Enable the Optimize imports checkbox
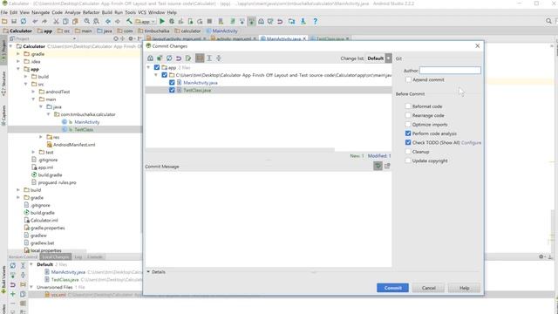This screenshot has height=314, width=558. pyautogui.click(x=408, y=124)
